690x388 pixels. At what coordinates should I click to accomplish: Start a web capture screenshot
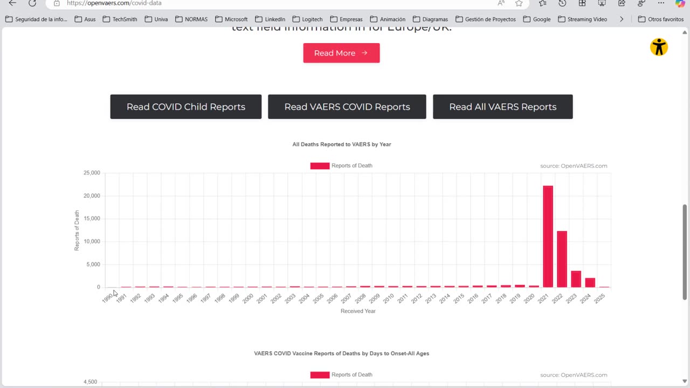[602, 3]
